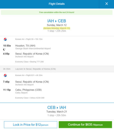Close the Flight Details dialog

(x=107, y=4)
